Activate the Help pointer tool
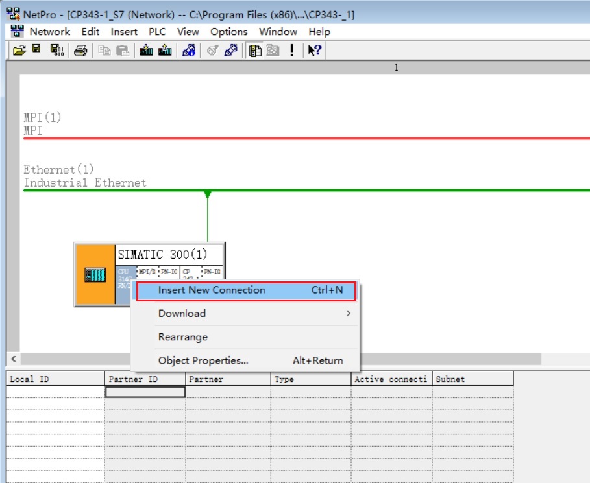The width and height of the screenshot is (590, 483). coord(313,51)
